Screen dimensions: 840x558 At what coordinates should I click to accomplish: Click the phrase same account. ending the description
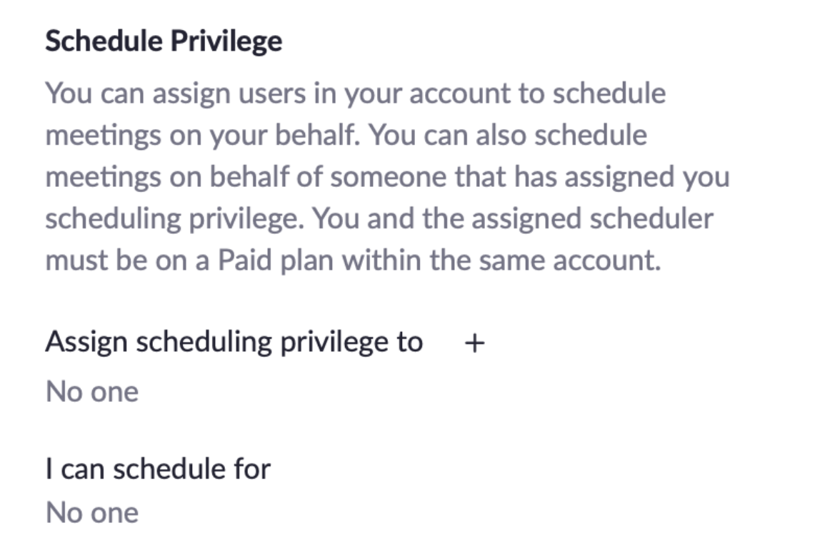pos(570,260)
